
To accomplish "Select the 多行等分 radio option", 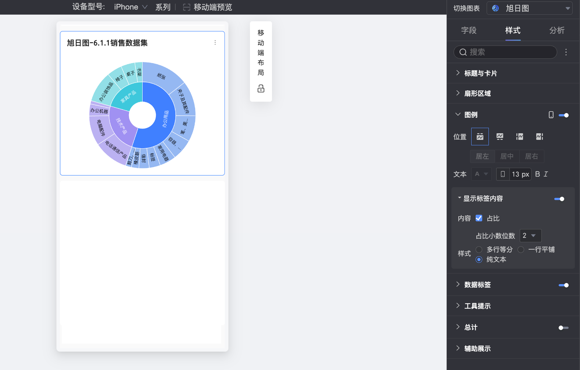I will [479, 250].
